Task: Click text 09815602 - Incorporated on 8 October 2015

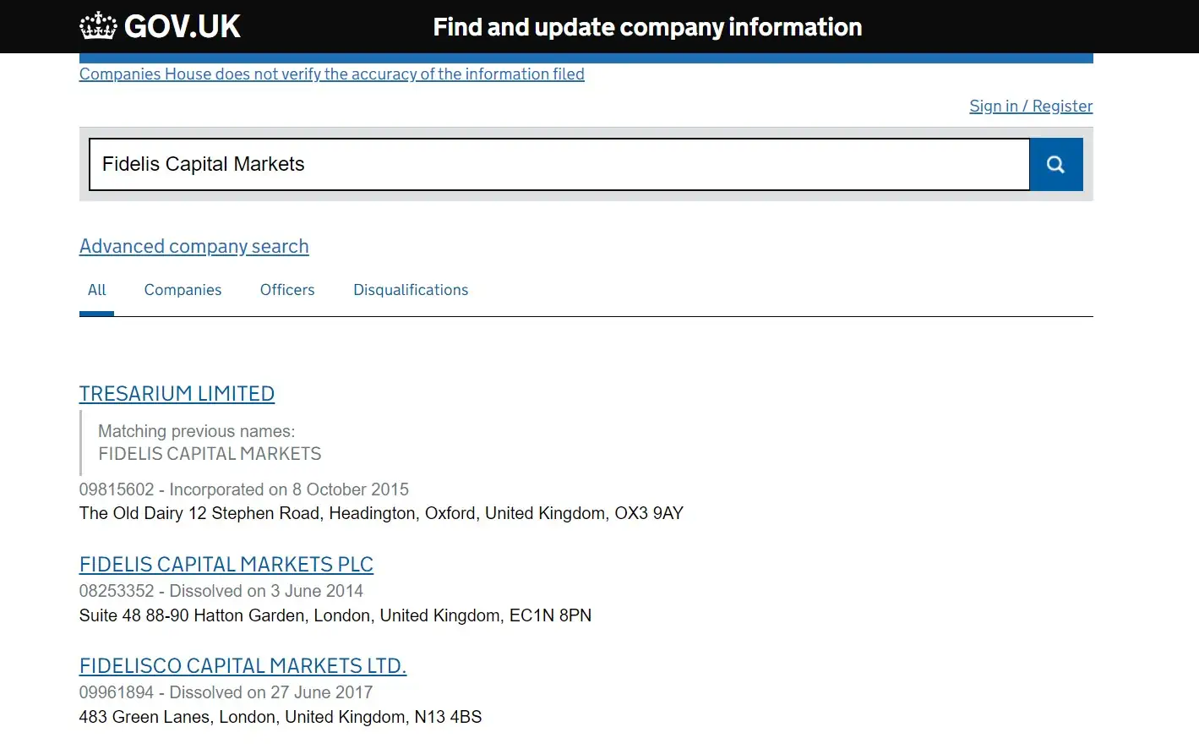Action: click(x=244, y=489)
